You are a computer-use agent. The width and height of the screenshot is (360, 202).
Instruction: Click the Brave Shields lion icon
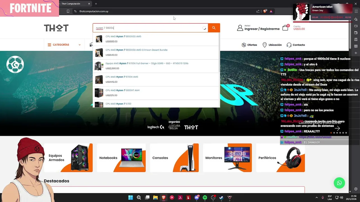[265, 11]
